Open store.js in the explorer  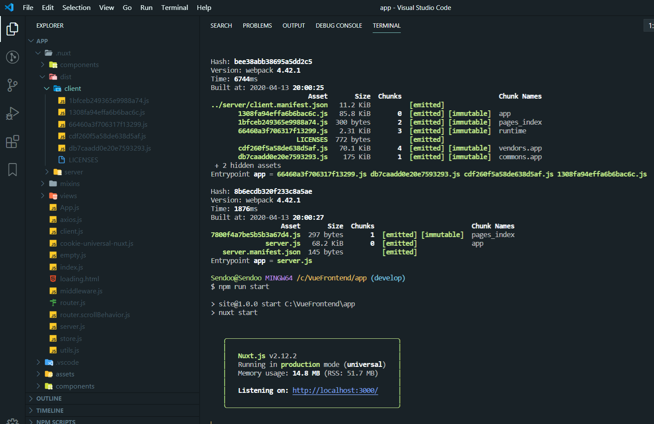(71, 338)
